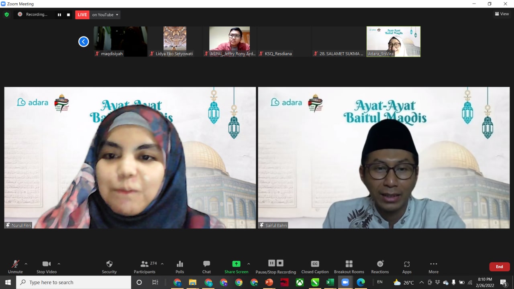Stop the recording in top bar
514x289 pixels.
68,15
